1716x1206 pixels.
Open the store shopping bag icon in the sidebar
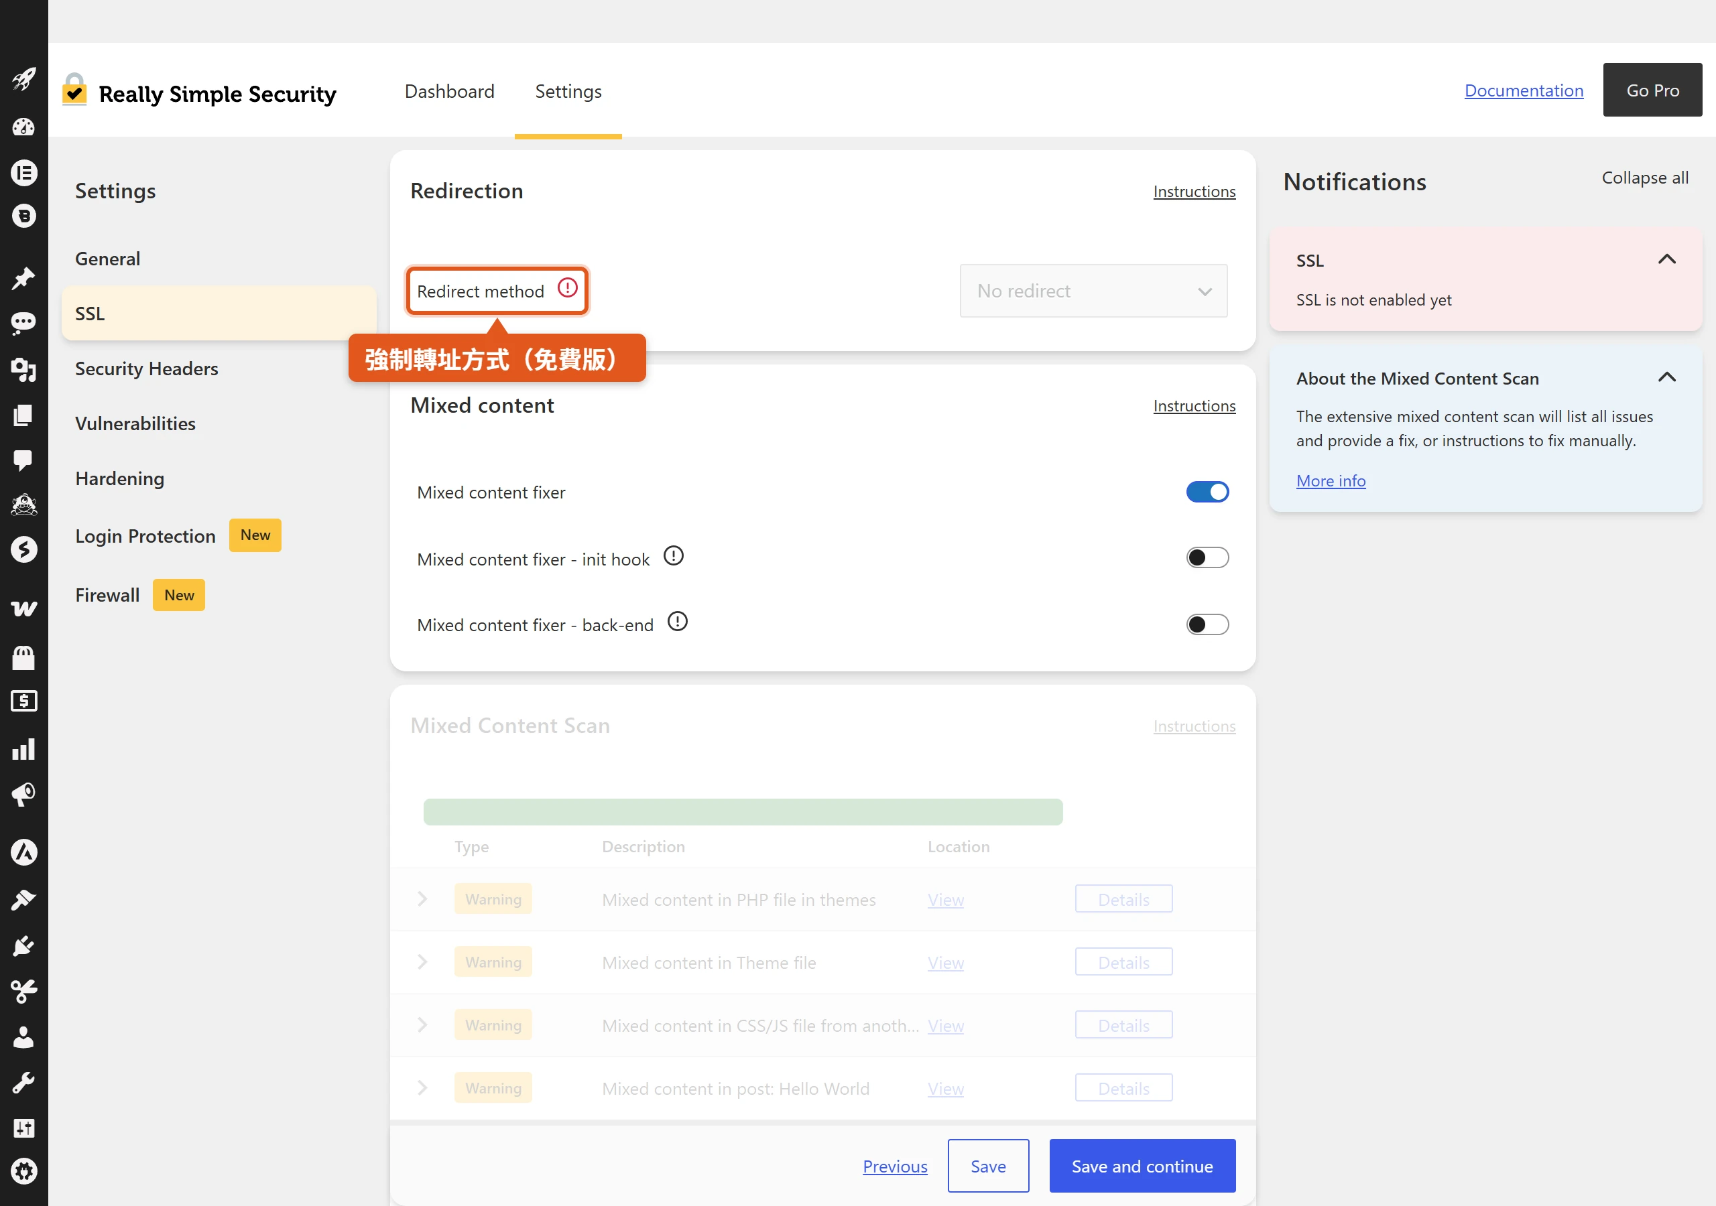(24, 657)
